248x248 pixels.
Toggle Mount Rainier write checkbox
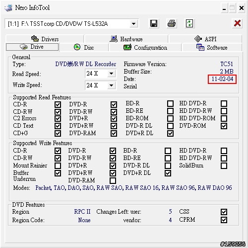[58, 165]
